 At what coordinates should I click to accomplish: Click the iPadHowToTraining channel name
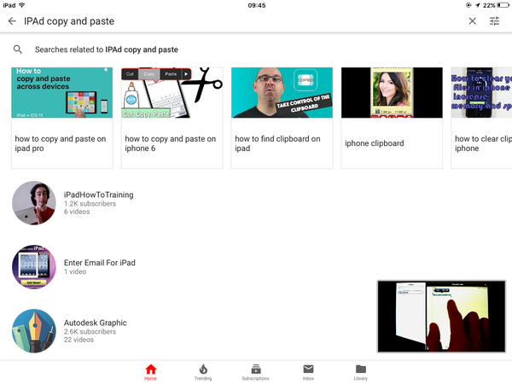click(x=99, y=195)
